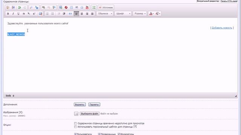Screen dimensions: 241x135
Task: Click the selected $LAST_NEWS$ text
Action: click(16, 34)
